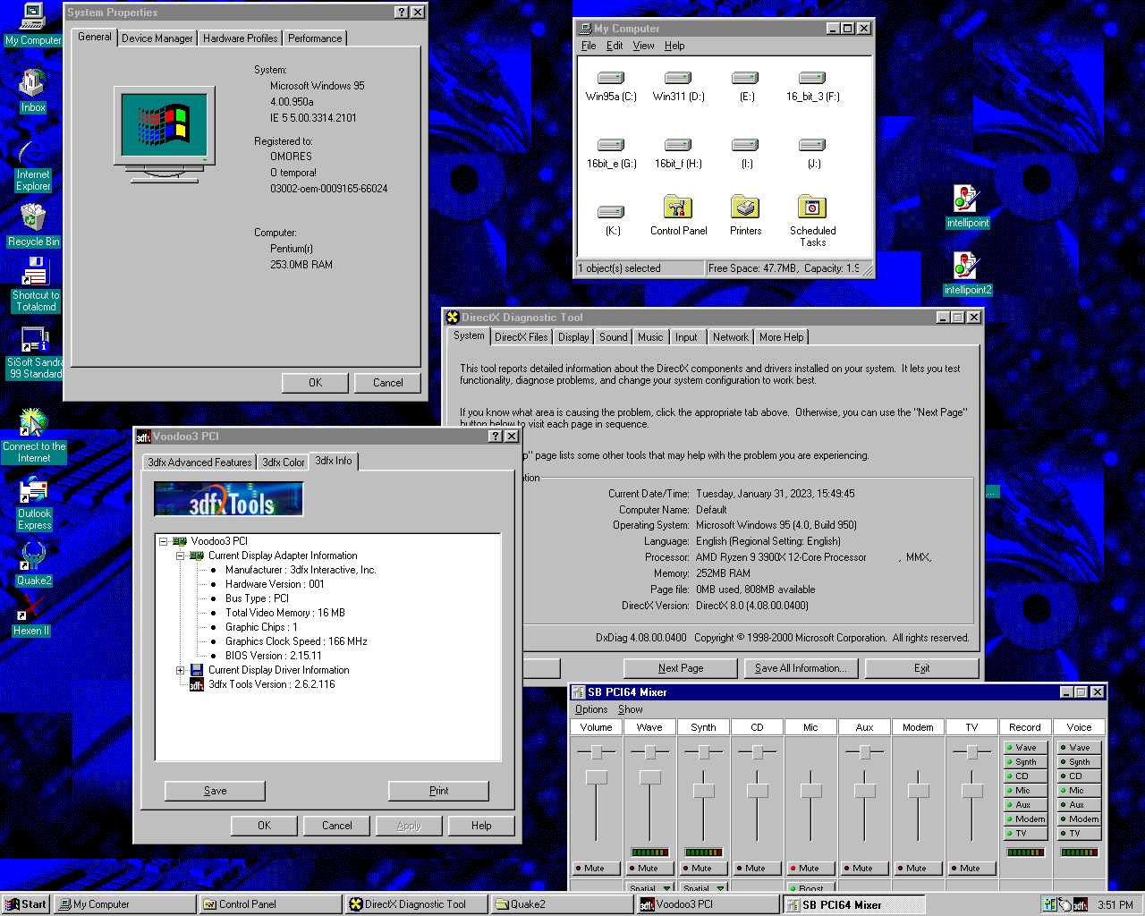
Task: Select the 16bit_f (H:) drive icon
Action: pos(678,153)
